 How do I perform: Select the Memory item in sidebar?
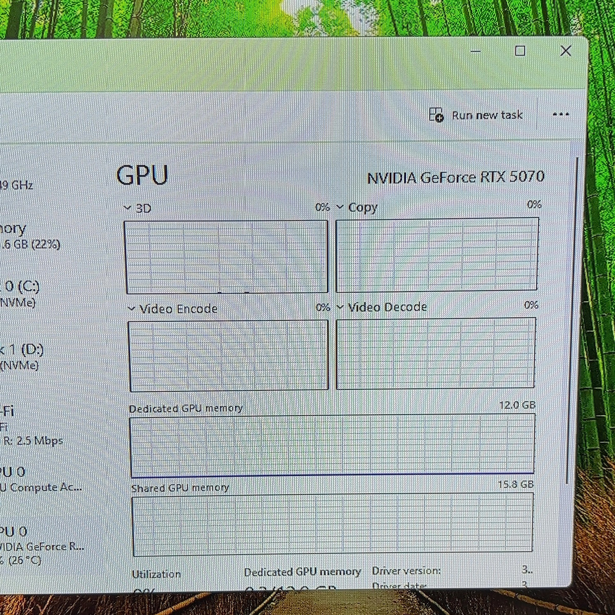(30, 236)
